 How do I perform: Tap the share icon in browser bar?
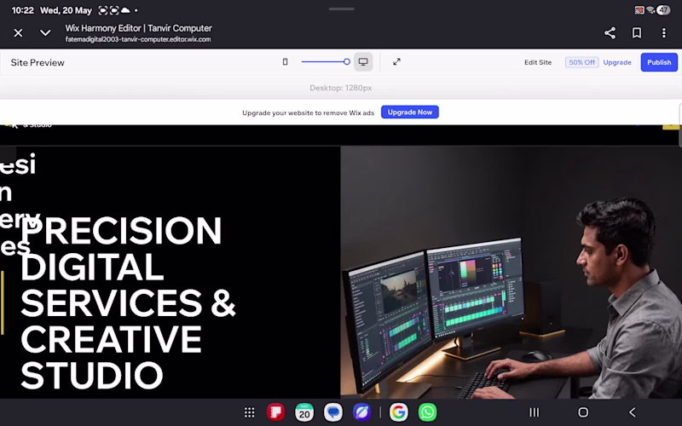point(610,33)
